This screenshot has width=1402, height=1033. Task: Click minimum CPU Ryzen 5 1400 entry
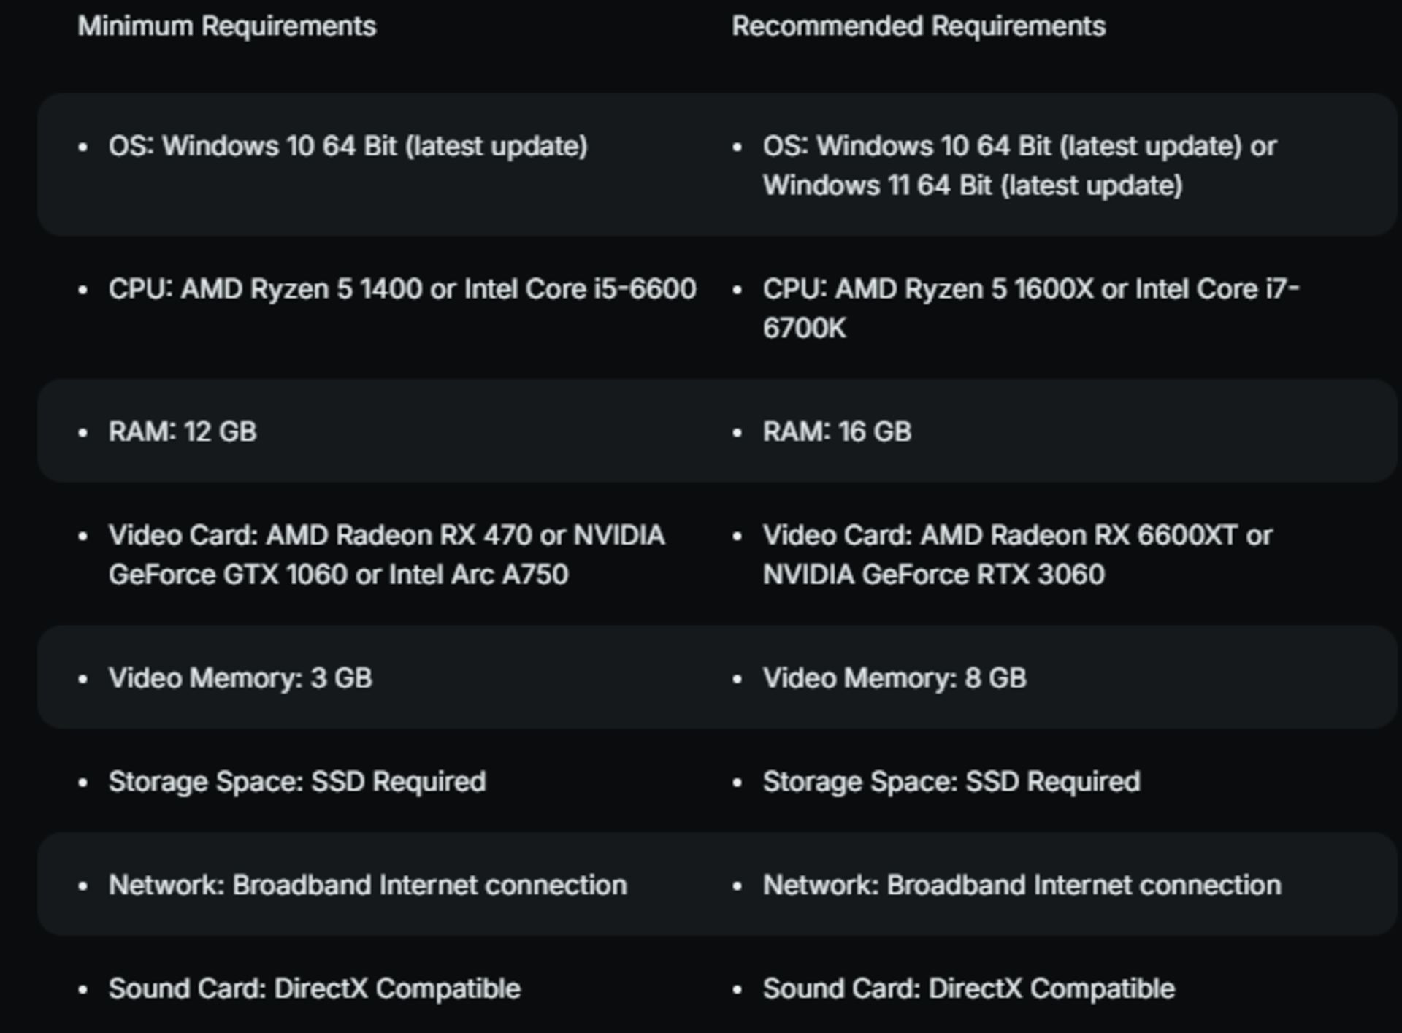coord(402,289)
